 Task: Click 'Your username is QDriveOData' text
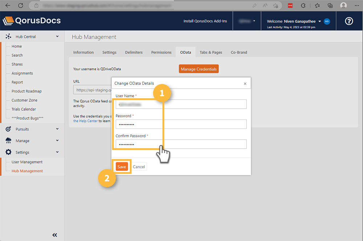pyautogui.click(x=97, y=69)
